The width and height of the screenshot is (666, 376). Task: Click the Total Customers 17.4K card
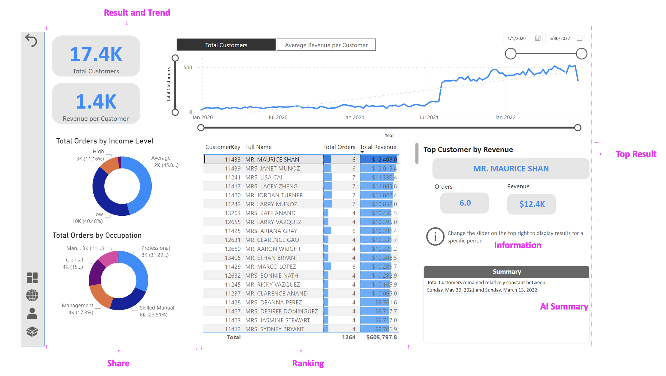coord(96,56)
